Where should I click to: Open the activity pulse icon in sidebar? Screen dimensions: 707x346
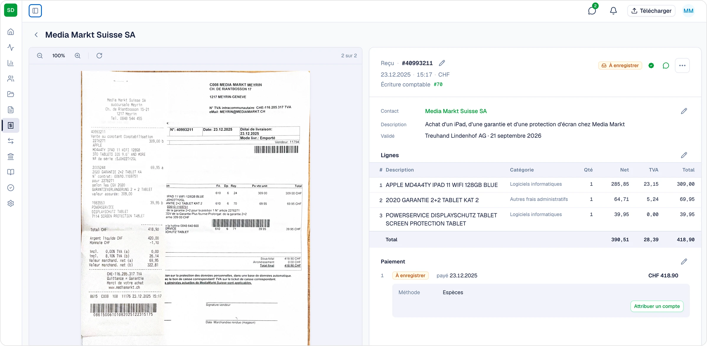pyautogui.click(x=11, y=48)
